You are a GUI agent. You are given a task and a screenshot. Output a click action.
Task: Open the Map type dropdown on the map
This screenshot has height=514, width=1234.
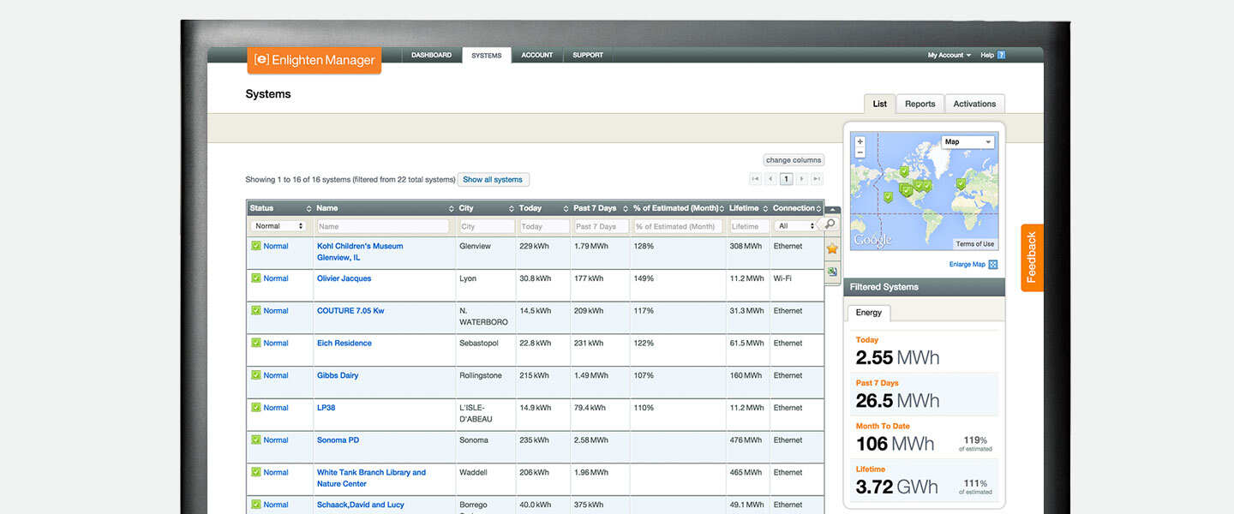(967, 141)
